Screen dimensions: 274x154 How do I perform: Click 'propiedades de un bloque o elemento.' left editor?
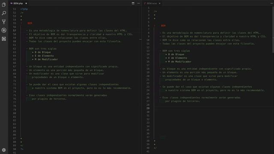pyautogui.click(x=58, y=77)
